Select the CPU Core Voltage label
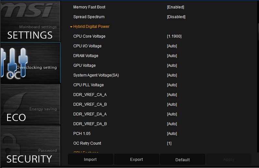 [89, 36]
